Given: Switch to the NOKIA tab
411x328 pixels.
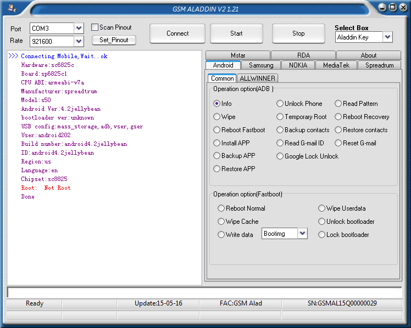Looking at the screenshot, I should pos(298,65).
